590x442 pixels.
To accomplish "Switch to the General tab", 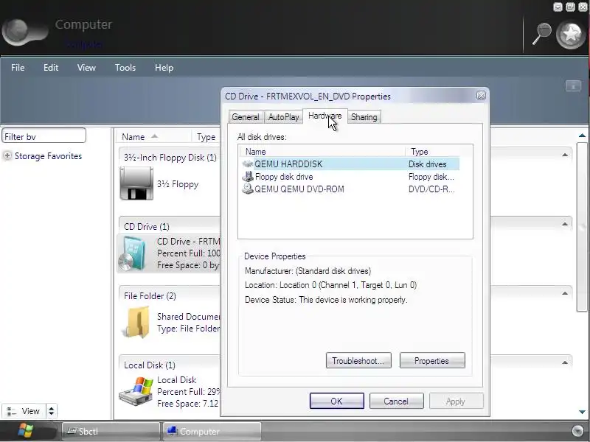I will tap(246, 117).
